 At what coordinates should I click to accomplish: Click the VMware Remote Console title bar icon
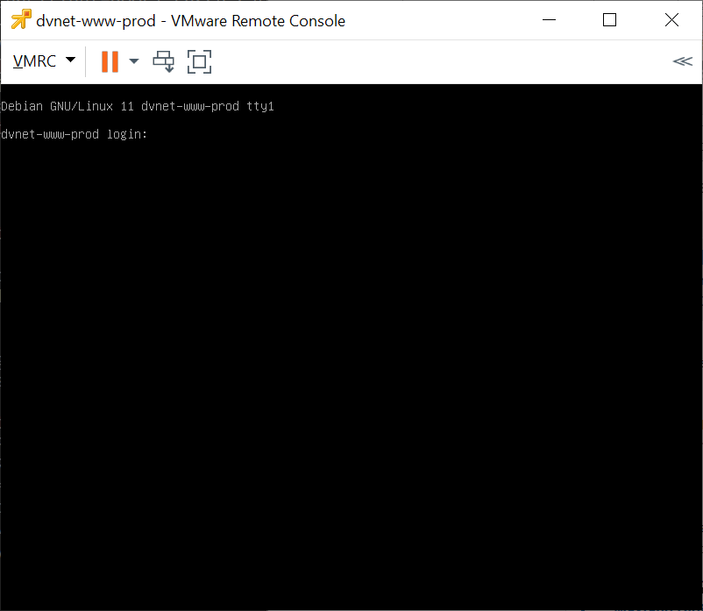(x=20, y=20)
